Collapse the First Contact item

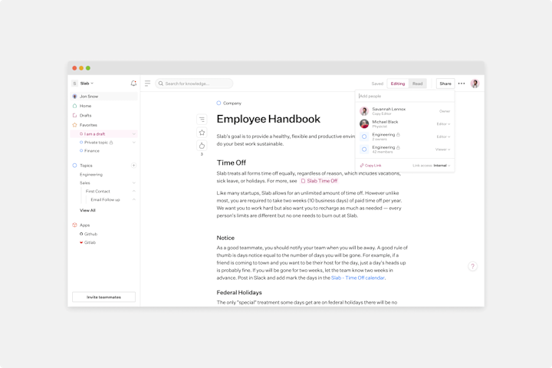[x=133, y=191]
